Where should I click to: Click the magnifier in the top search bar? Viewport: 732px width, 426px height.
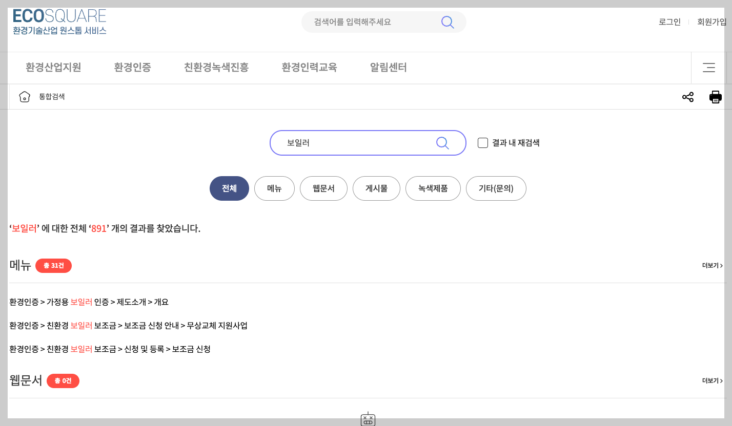coord(447,22)
